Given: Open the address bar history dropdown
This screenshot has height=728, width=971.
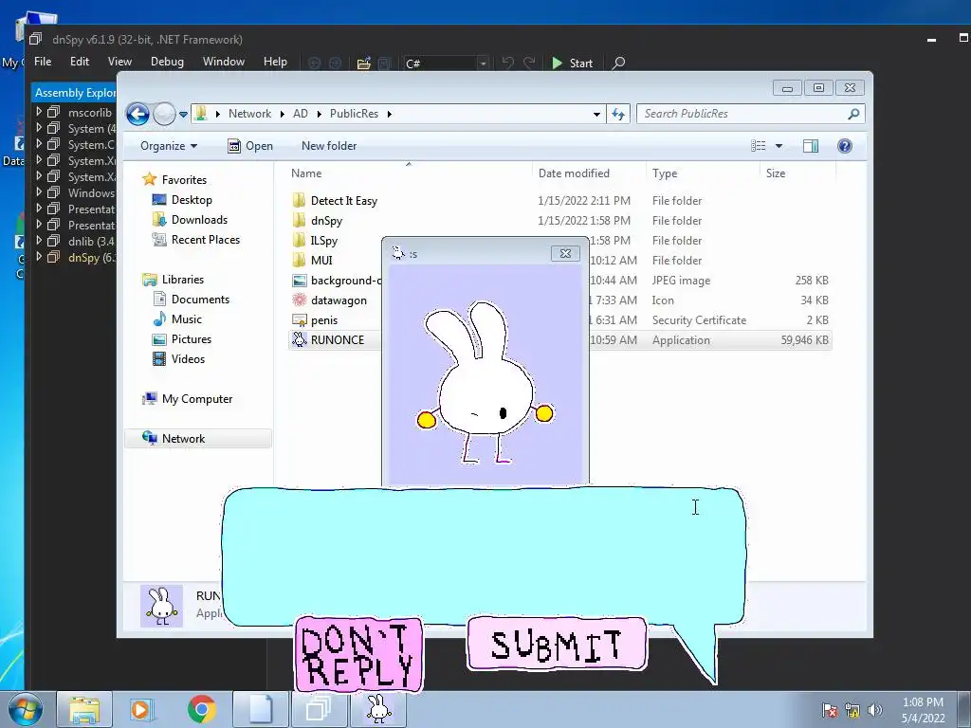Looking at the screenshot, I should point(596,114).
